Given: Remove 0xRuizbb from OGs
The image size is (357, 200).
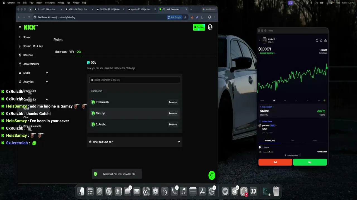Looking at the screenshot, I should [x=173, y=124].
